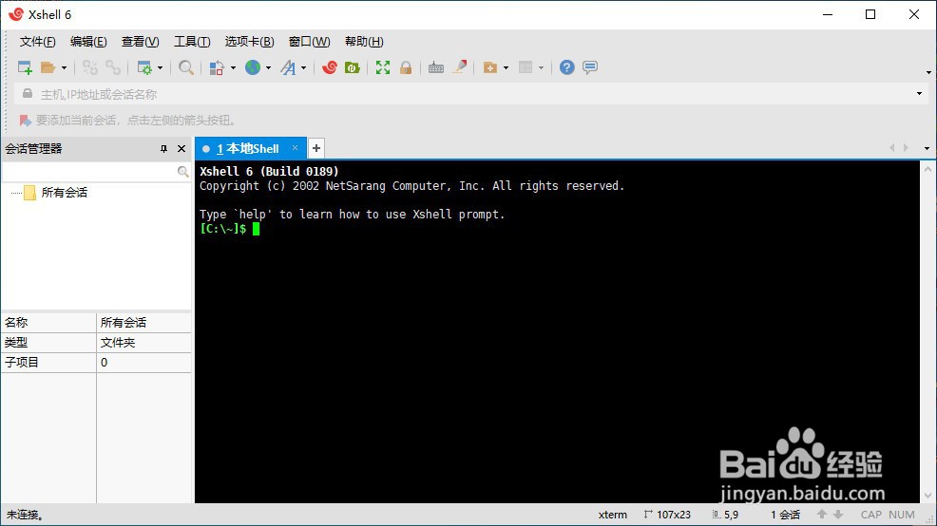Click the 文件夹 value cell

pos(144,343)
